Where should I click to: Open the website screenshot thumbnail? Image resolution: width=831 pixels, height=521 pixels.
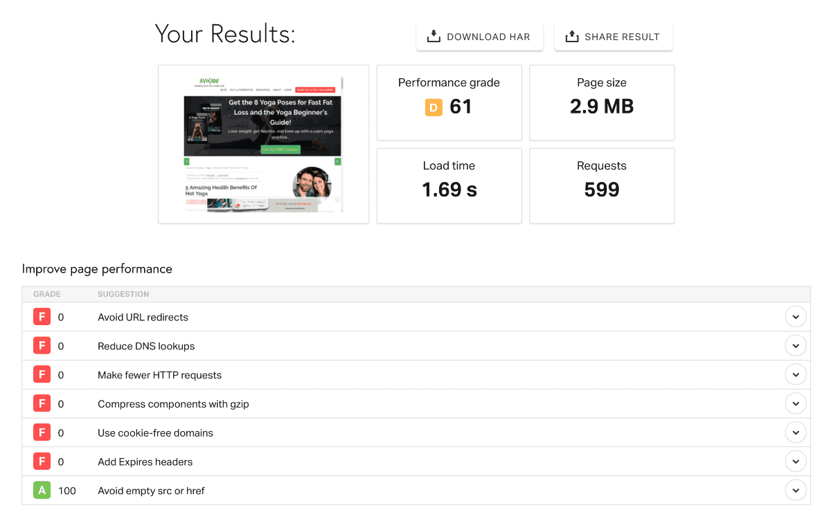(263, 144)
